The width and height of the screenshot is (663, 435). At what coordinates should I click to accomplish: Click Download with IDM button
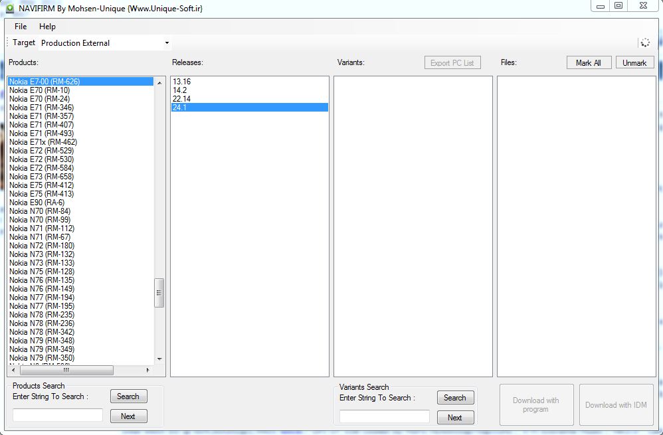click(616, 404)
